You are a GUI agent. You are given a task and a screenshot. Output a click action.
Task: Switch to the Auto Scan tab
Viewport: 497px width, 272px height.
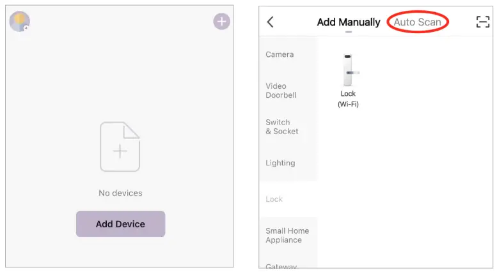(417, 22)
